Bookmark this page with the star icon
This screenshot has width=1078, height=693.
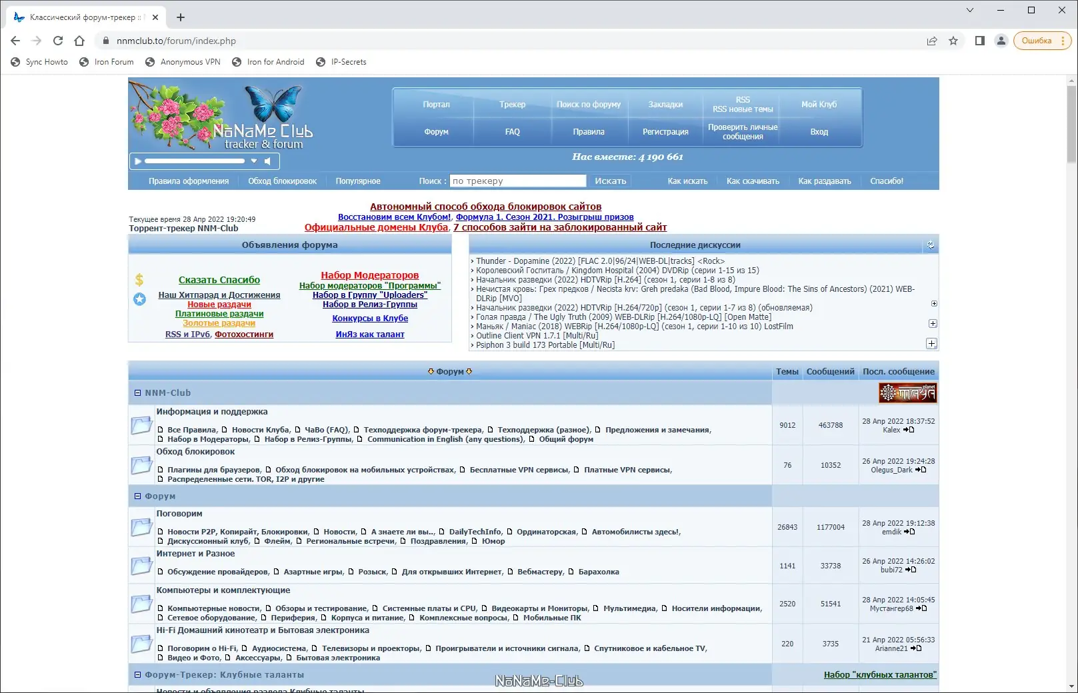tap(953, 41)
